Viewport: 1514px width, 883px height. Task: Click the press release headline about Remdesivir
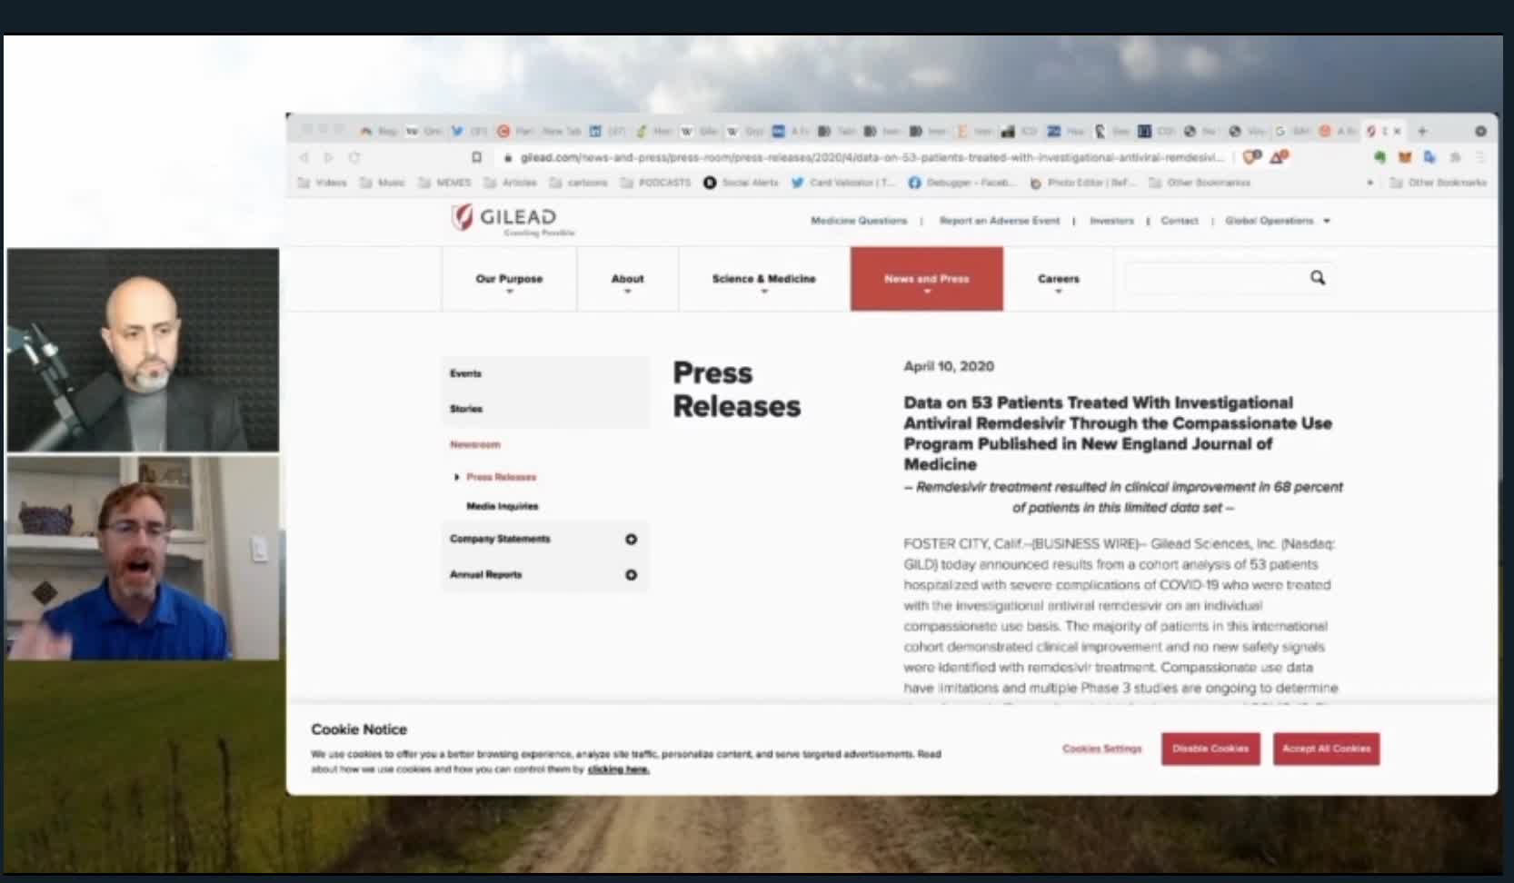click(x=1118, y=433)
